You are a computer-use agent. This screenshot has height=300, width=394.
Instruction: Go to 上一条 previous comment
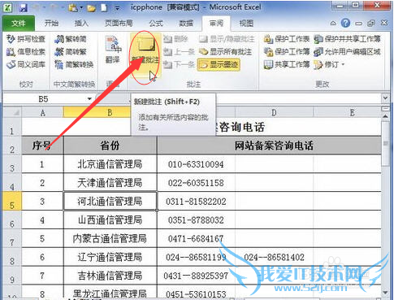179,52
